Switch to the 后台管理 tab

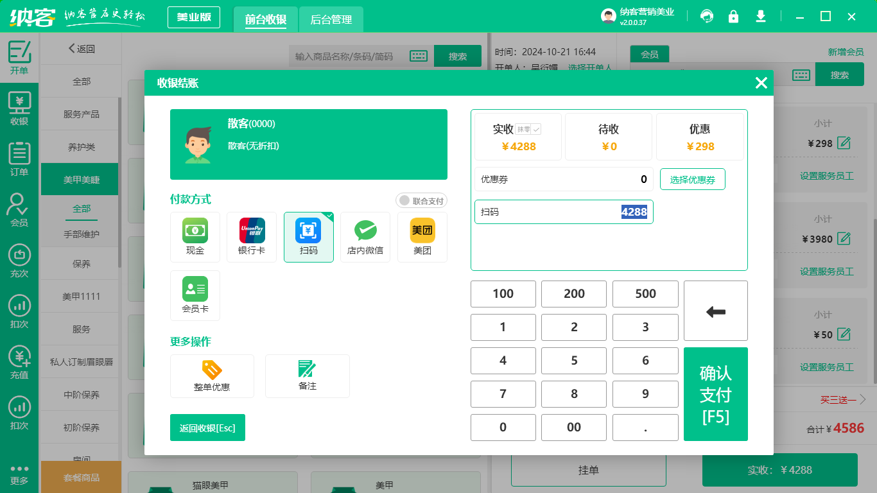(x=331, y=19)
